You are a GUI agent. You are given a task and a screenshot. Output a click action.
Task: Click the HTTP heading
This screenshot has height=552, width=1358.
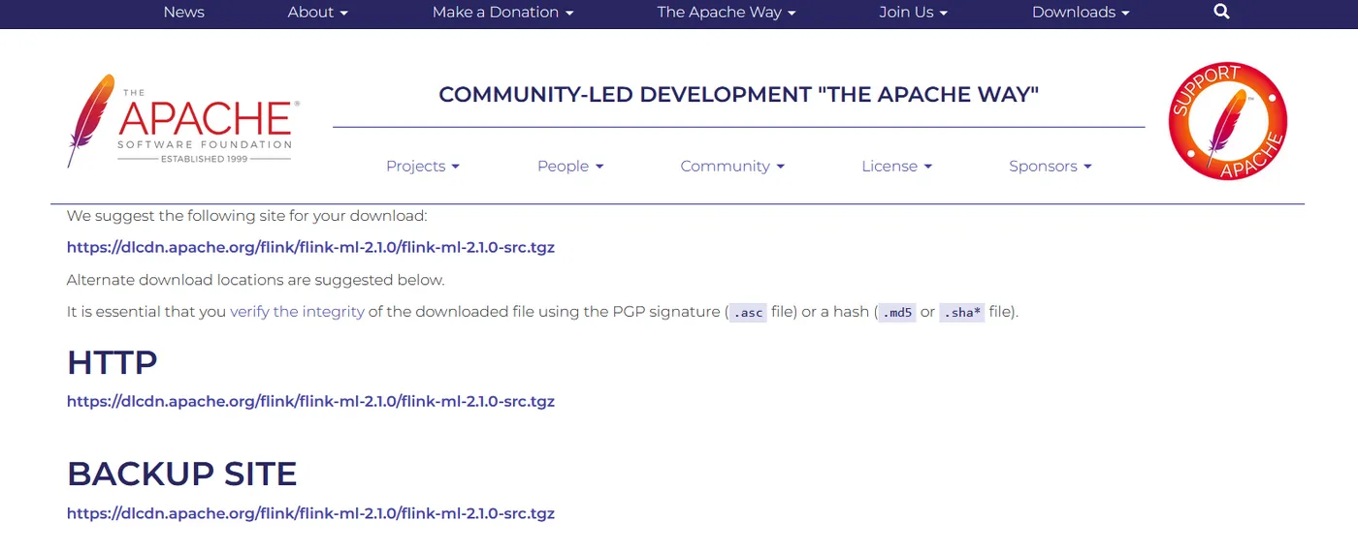point(112,362)
